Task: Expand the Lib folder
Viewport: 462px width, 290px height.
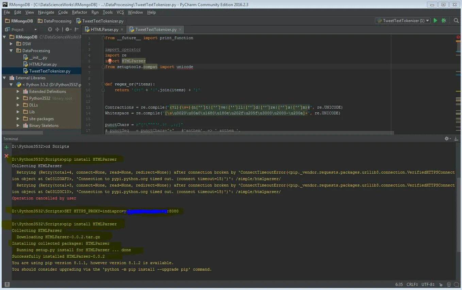Action: [18, 112]
